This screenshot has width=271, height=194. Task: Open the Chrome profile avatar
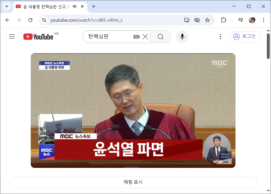pos(252,20)
